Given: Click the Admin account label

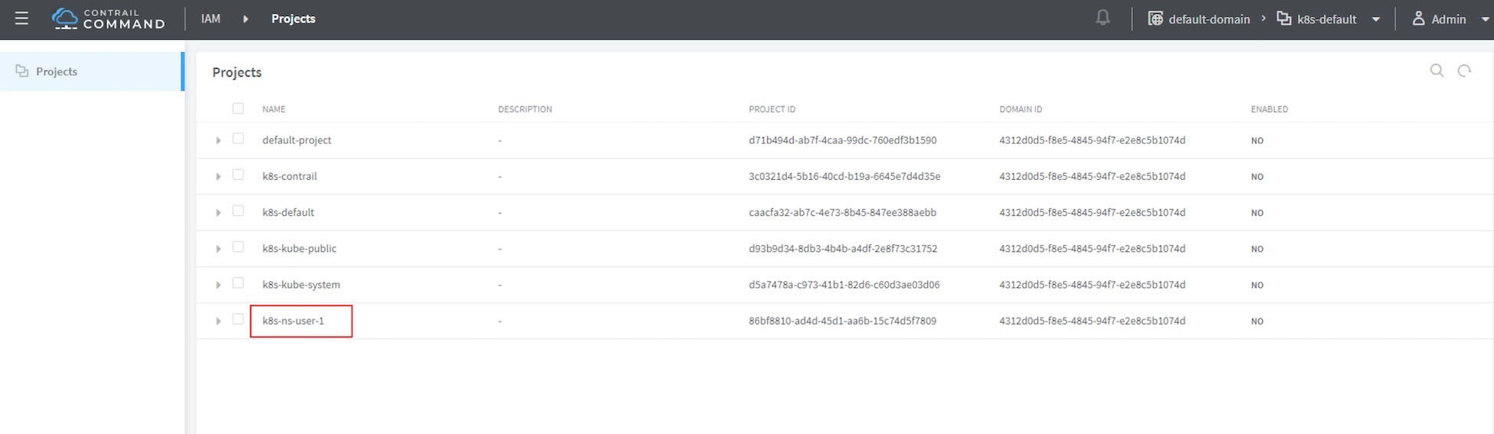Looking at the screenshot, I should click(1449, 19).
